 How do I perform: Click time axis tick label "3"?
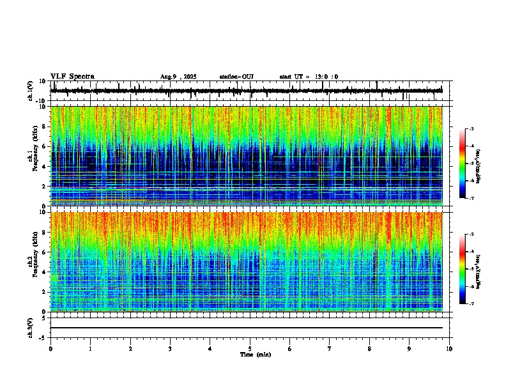pyautogui.click(x=170, y=348)
